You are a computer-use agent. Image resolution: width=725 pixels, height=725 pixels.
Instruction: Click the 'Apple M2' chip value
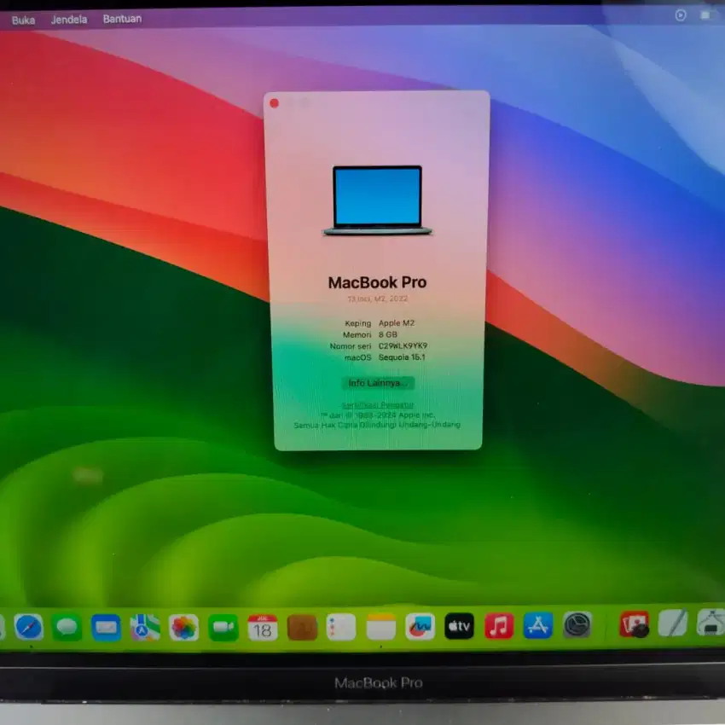(x=397, y=323)
